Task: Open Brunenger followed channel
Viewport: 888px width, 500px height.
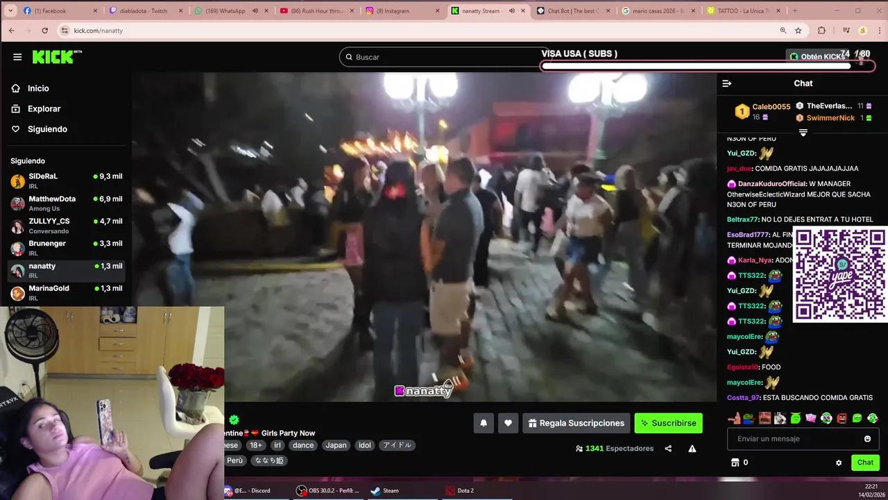Action: 66,248
